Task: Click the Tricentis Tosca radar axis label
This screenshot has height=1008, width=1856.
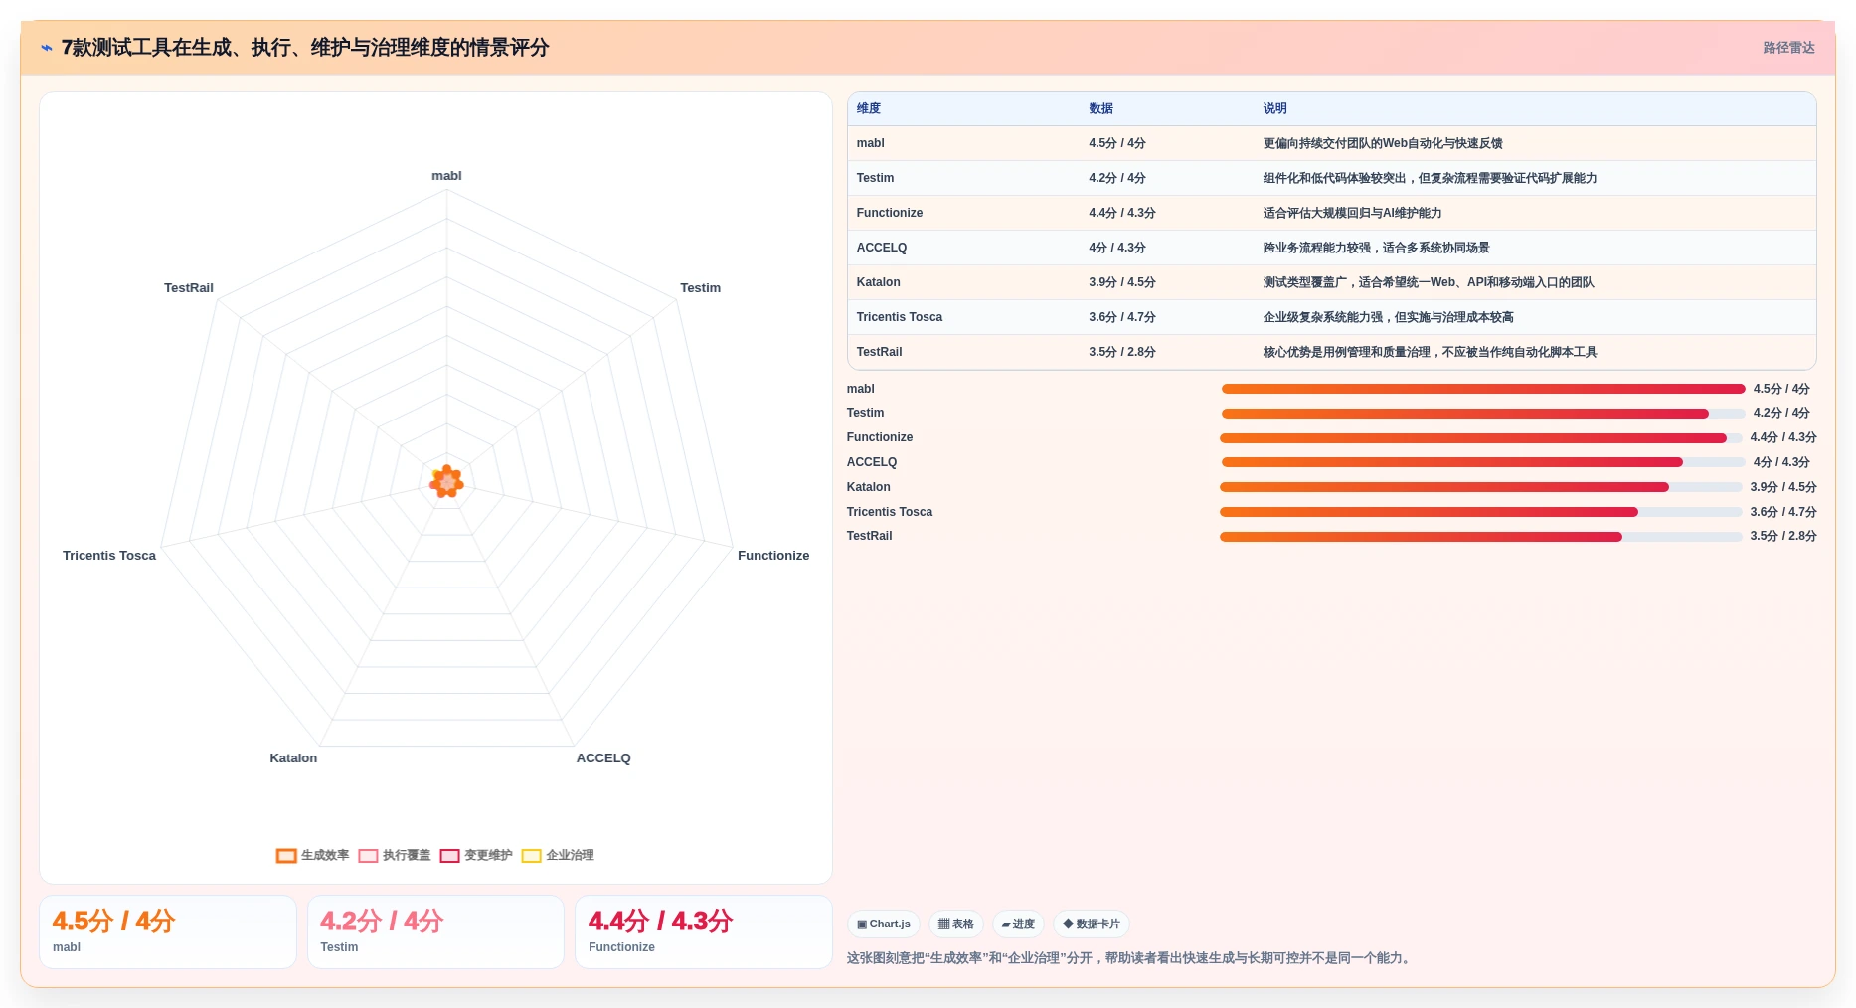Action: [109, 556]
